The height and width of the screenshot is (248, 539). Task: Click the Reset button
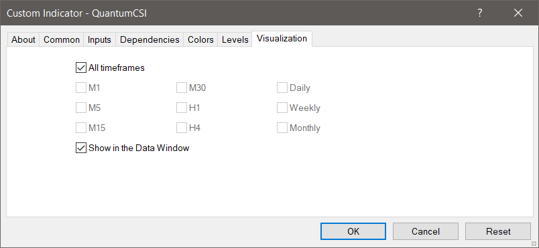coord(498,231)
